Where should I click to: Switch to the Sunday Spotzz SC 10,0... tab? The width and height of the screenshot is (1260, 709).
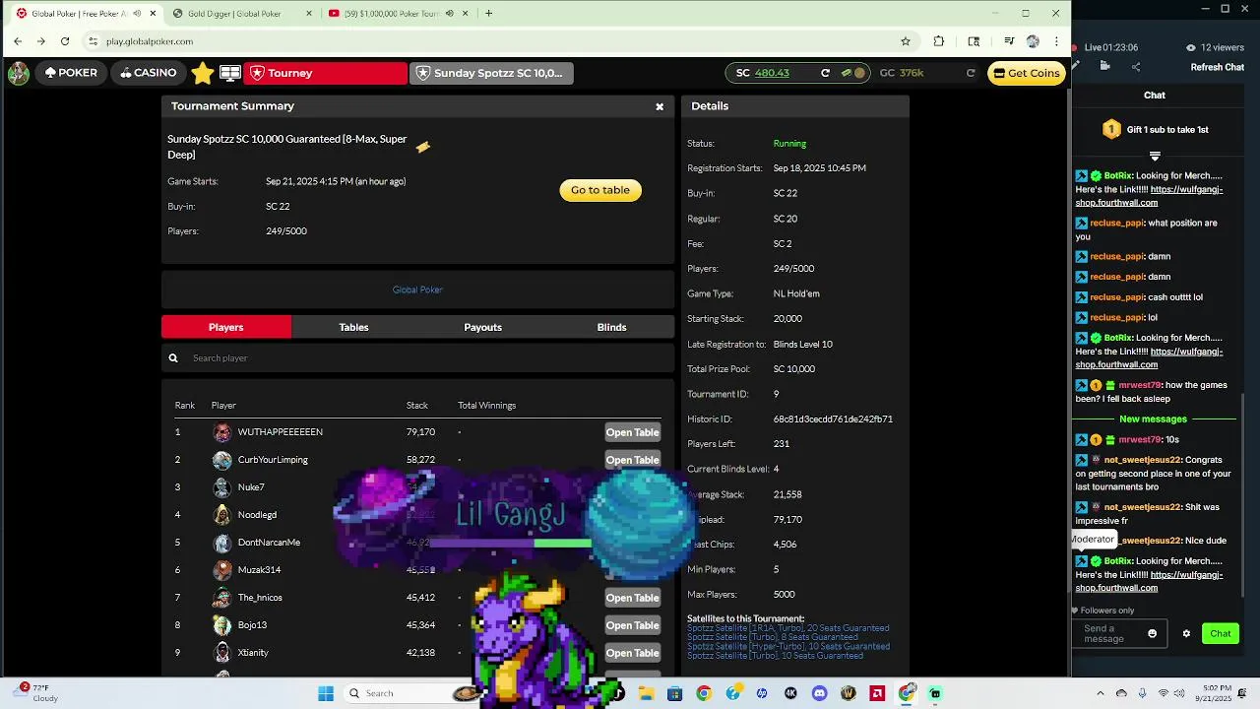(492, 73)
